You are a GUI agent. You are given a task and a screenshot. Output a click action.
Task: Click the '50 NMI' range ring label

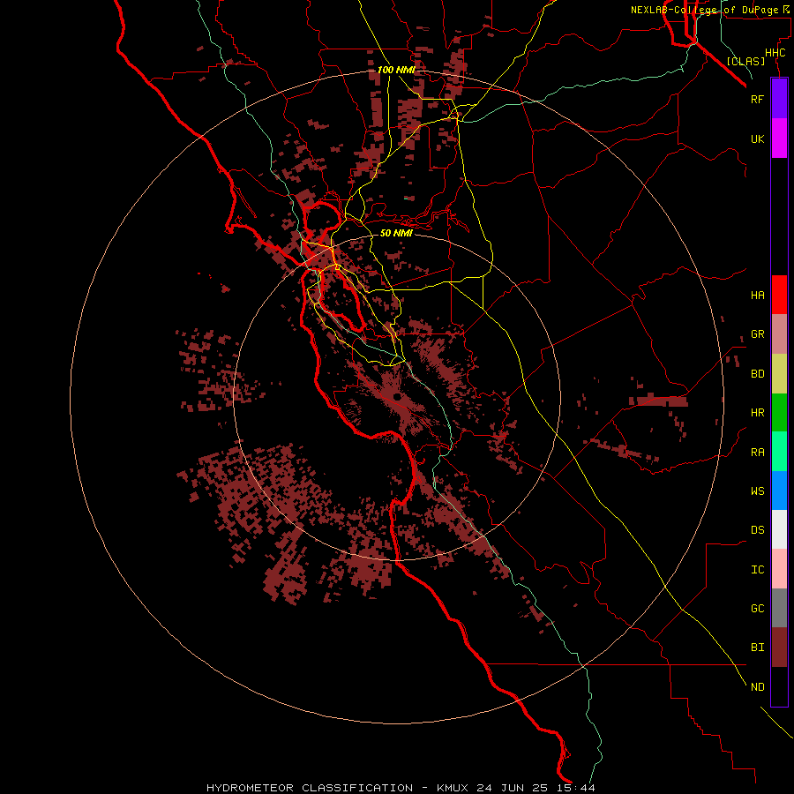click(396, 233)
